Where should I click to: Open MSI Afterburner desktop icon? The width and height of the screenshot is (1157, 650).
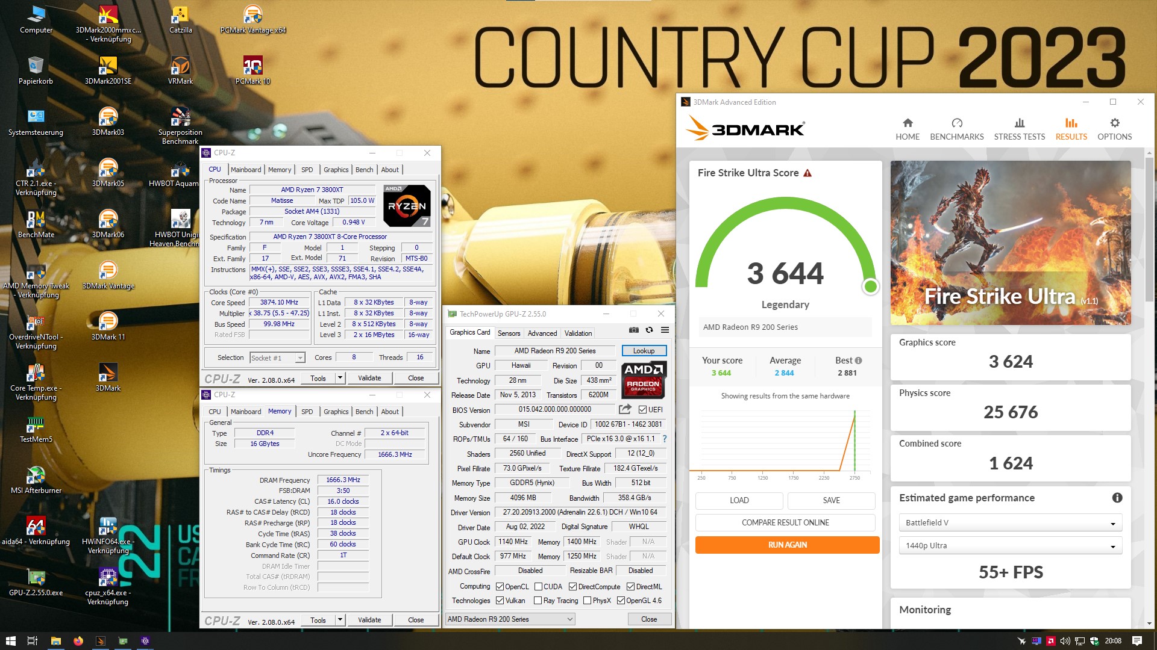point(36,480)
